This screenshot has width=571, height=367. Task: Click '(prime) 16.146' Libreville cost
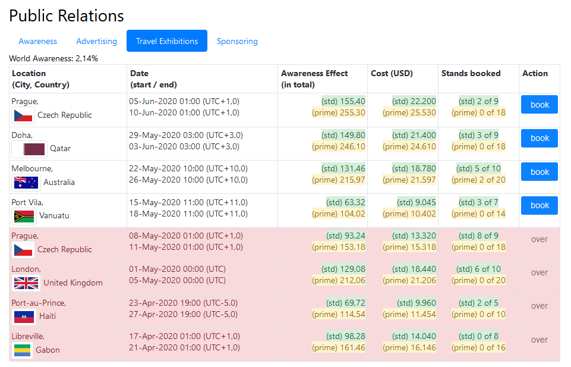click(x=409, y=347)
